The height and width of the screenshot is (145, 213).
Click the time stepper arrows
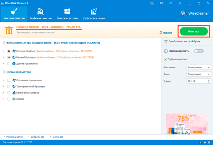[x=209, y=81]
